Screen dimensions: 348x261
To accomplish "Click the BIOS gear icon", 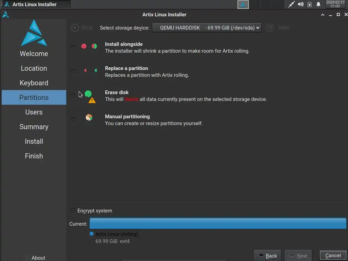I will click(x=75, y=28).
